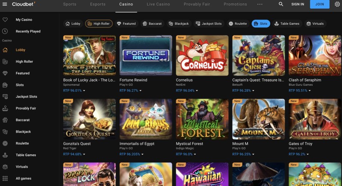The height and width of the screenshot is (186, 342).
Task: Click the Blackjack sidebar icon
Action: coord(5,132)
